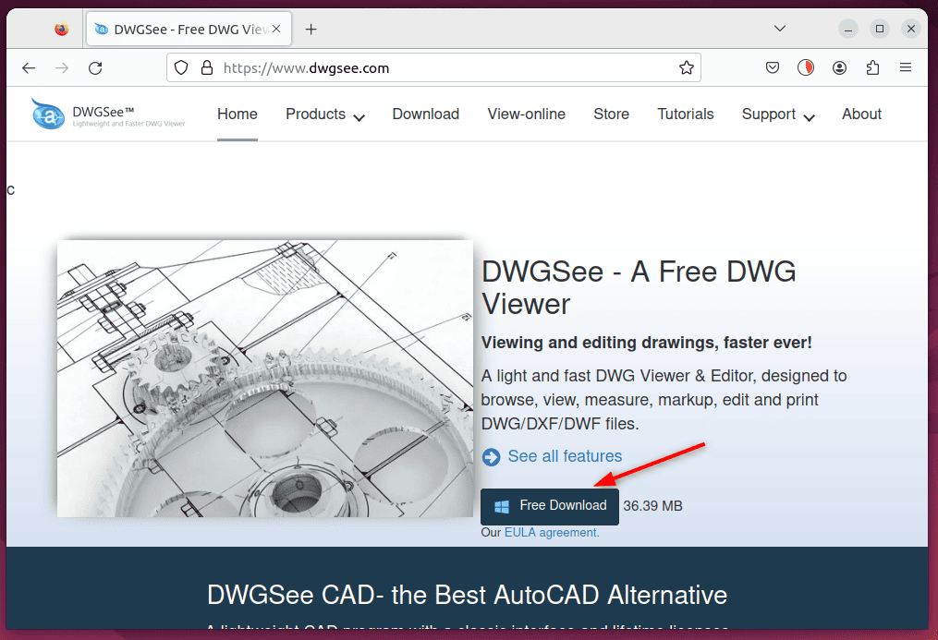Open the View-online navigation item

click(x=527, y=115)
